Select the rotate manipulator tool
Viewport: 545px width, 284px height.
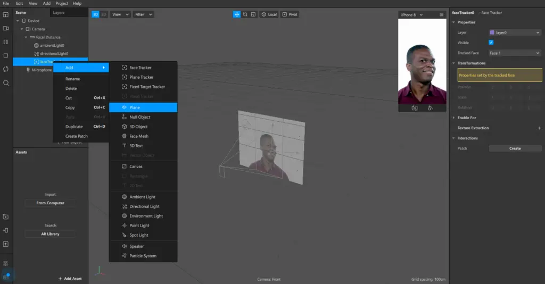(x=245, y=14)
